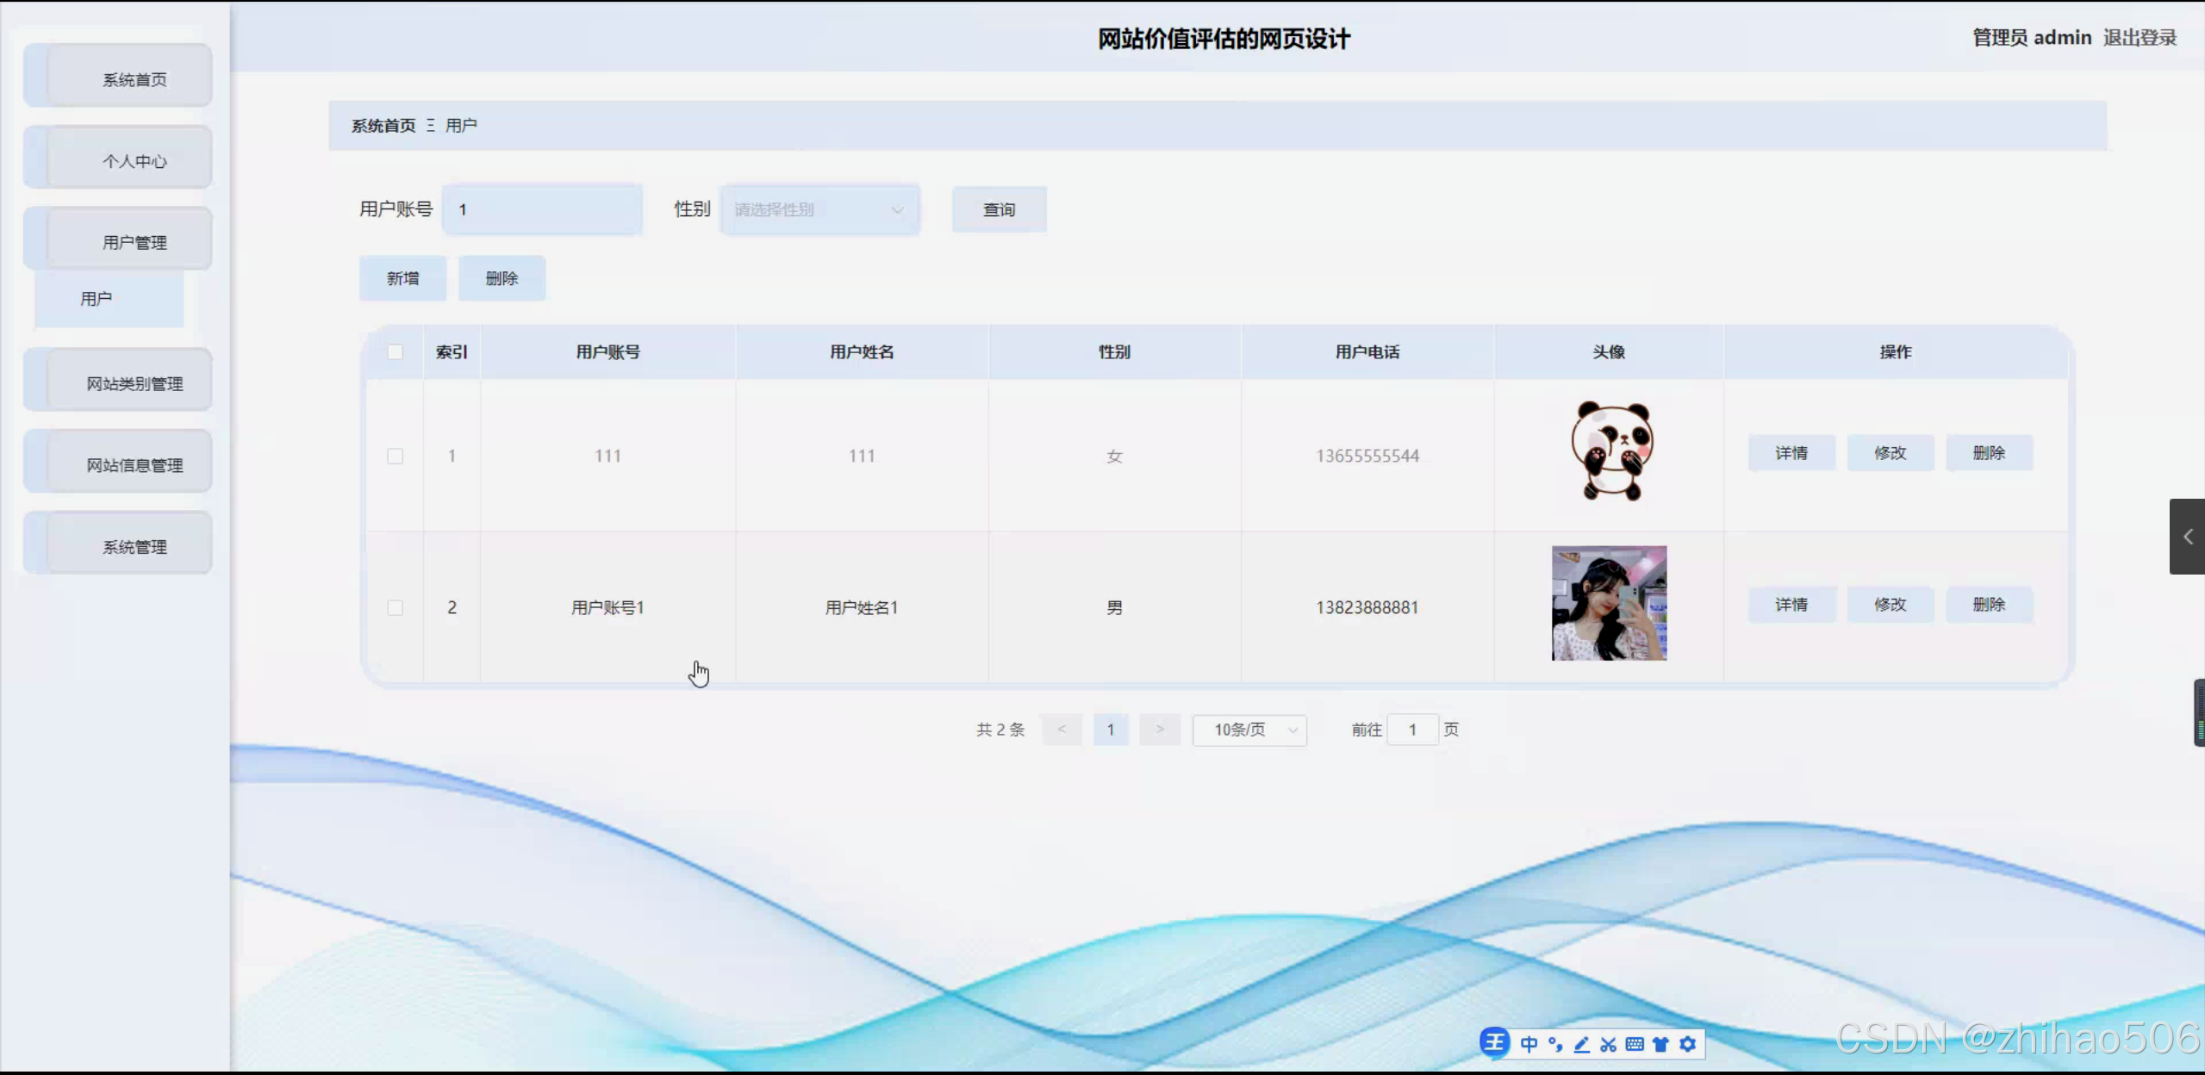Viewport: 2205px width, 1075px height.
Task: Toggle the select-all checkbox in table header
Action: [396, 351]
